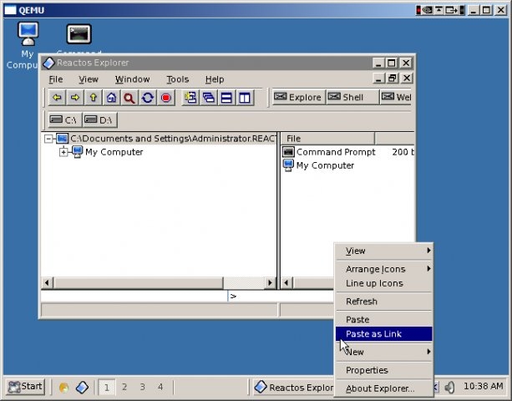Choose Refresh from the context menu
The image size is (512, 401).
click(384, 302)
